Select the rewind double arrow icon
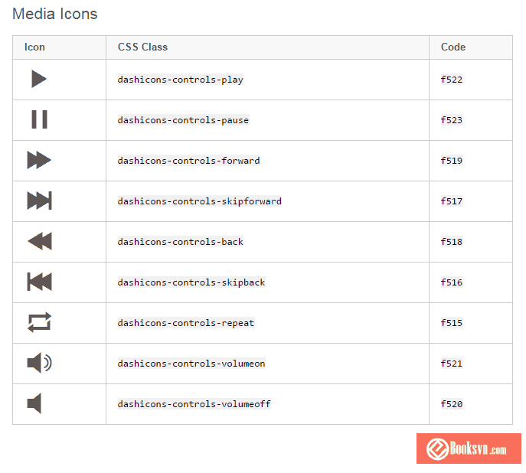Viewport: 526px width, 473px height. [39, 241]
